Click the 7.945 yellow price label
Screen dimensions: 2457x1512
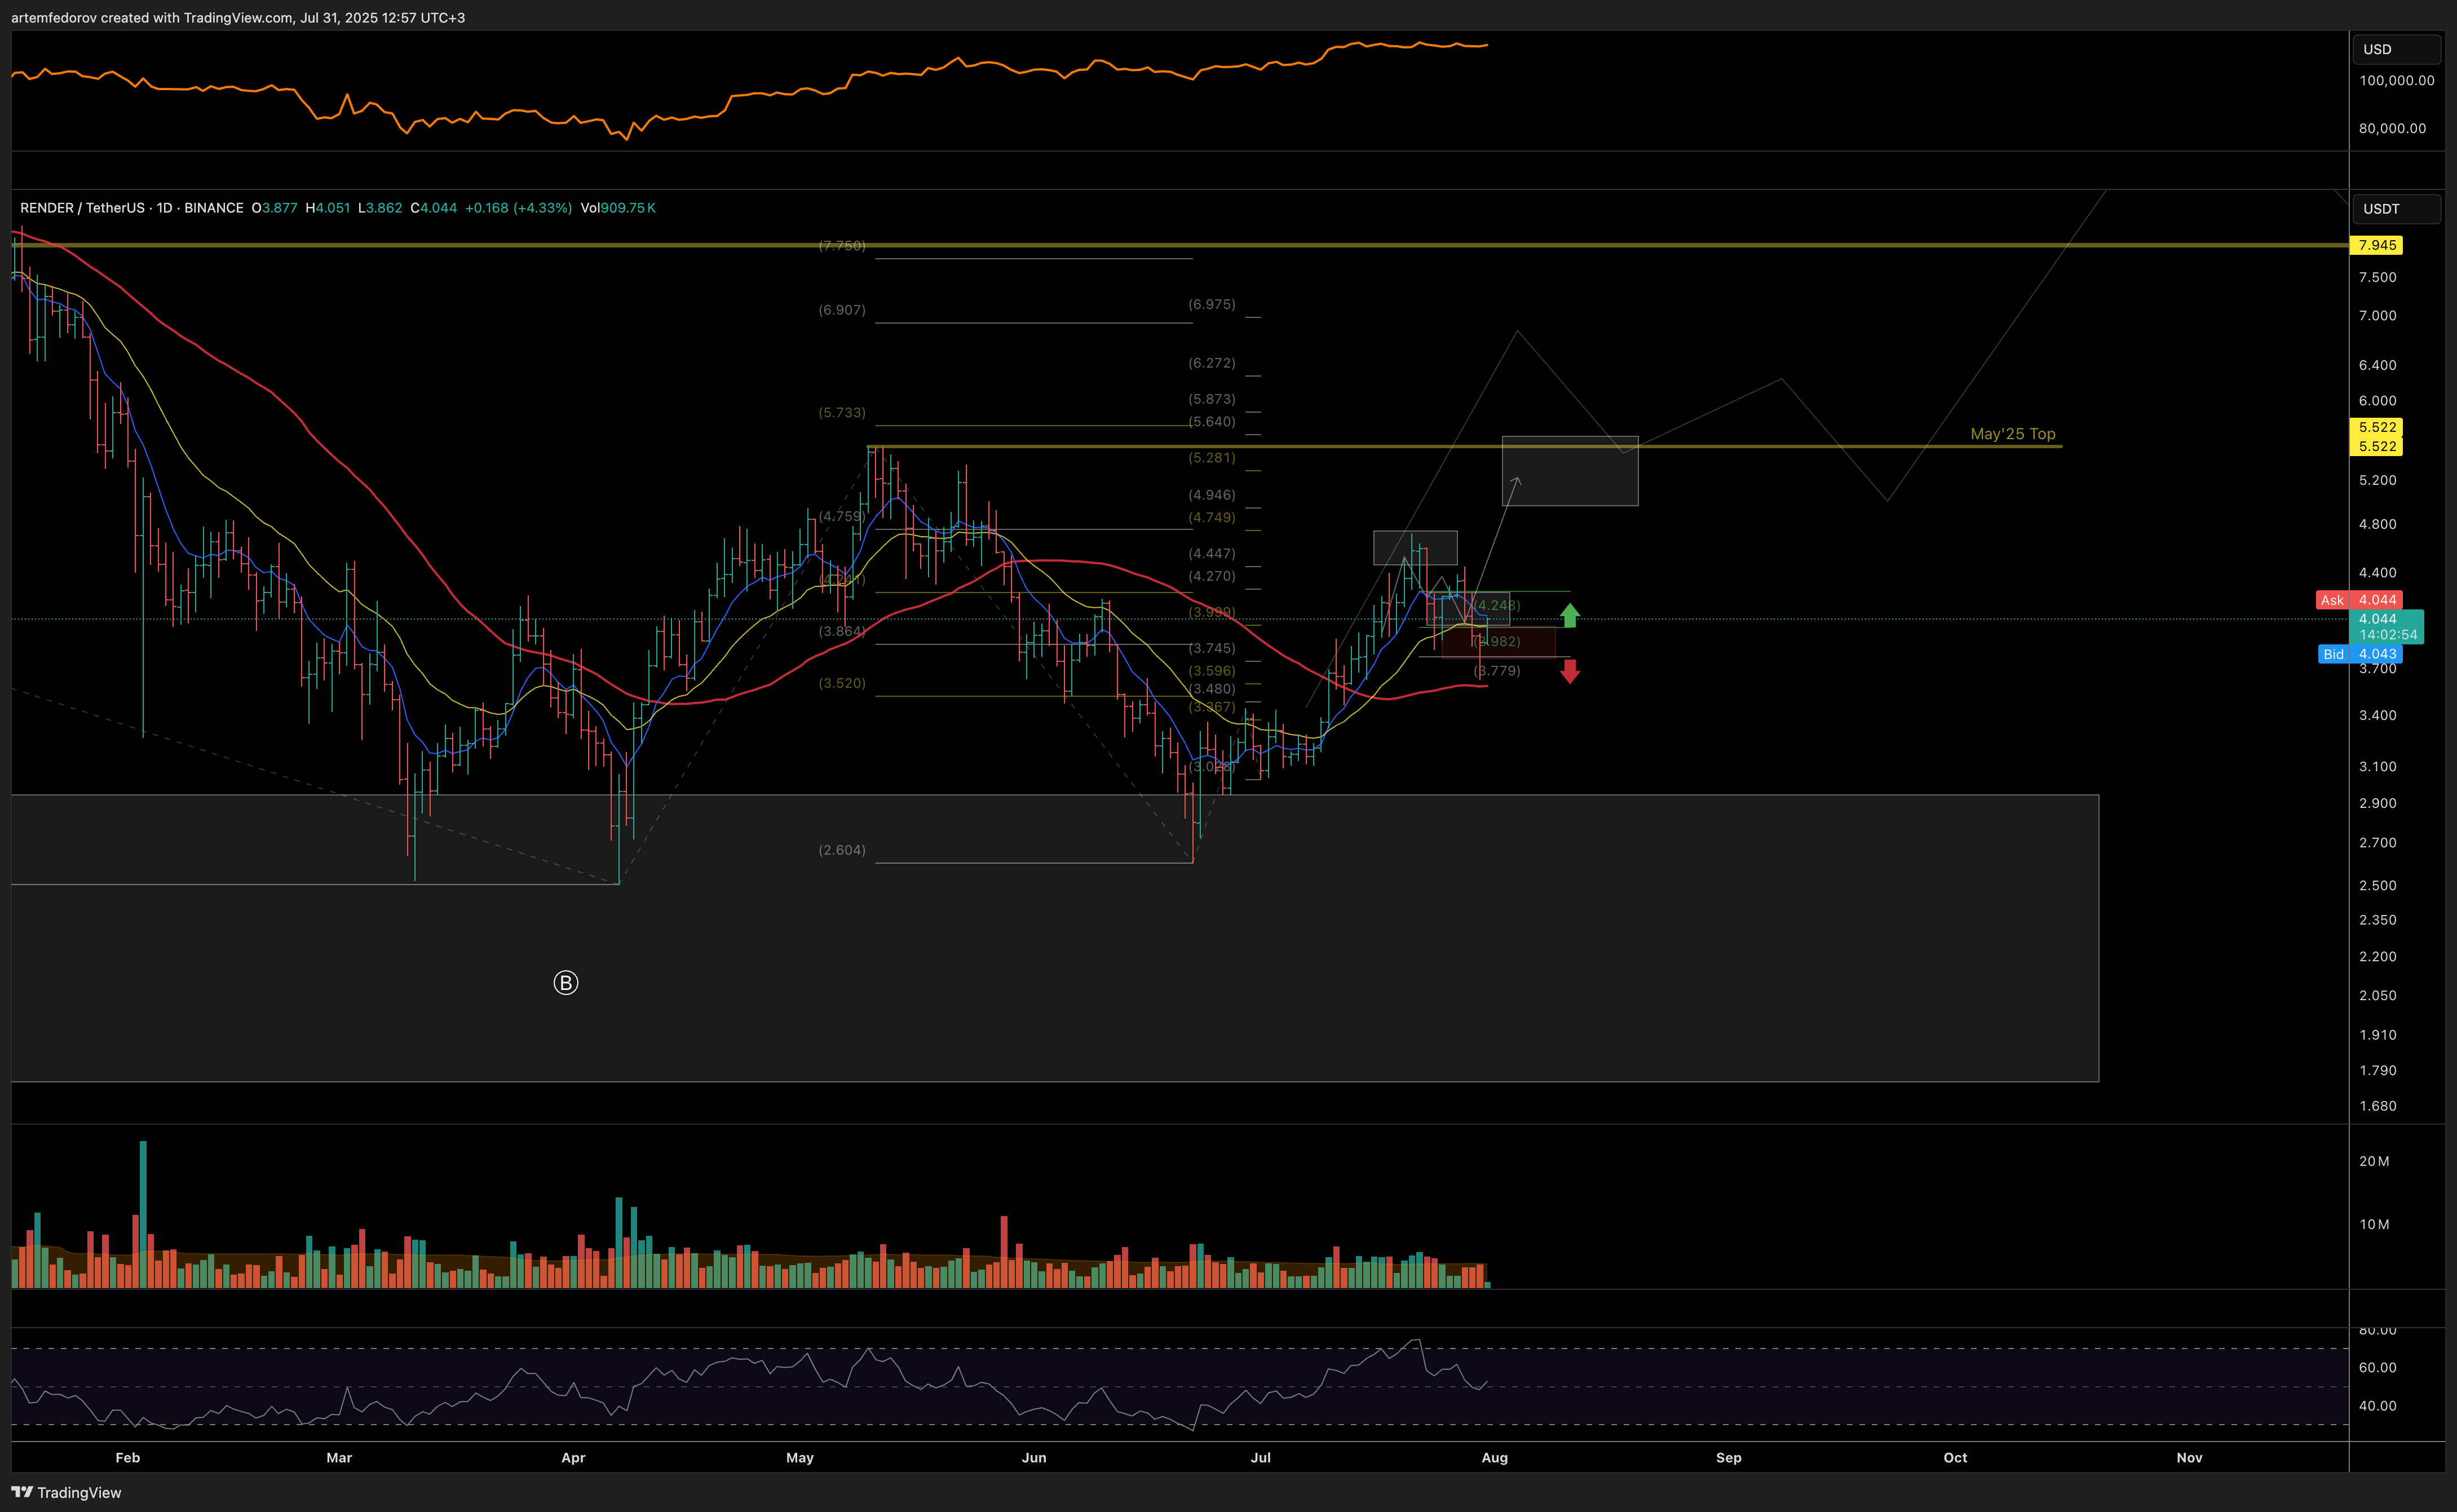(x=2376, y=245)
